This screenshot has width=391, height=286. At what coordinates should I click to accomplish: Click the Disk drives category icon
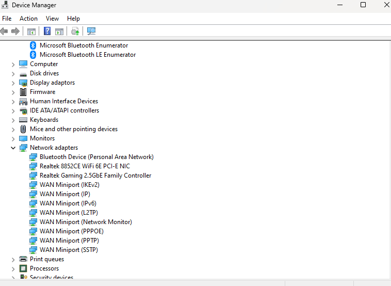23,74
